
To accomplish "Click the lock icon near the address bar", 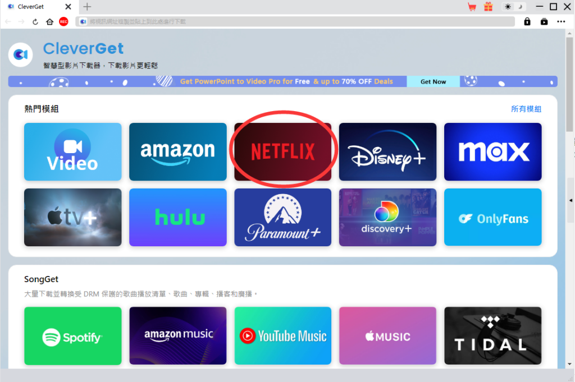I will click(x=527, y=21).
